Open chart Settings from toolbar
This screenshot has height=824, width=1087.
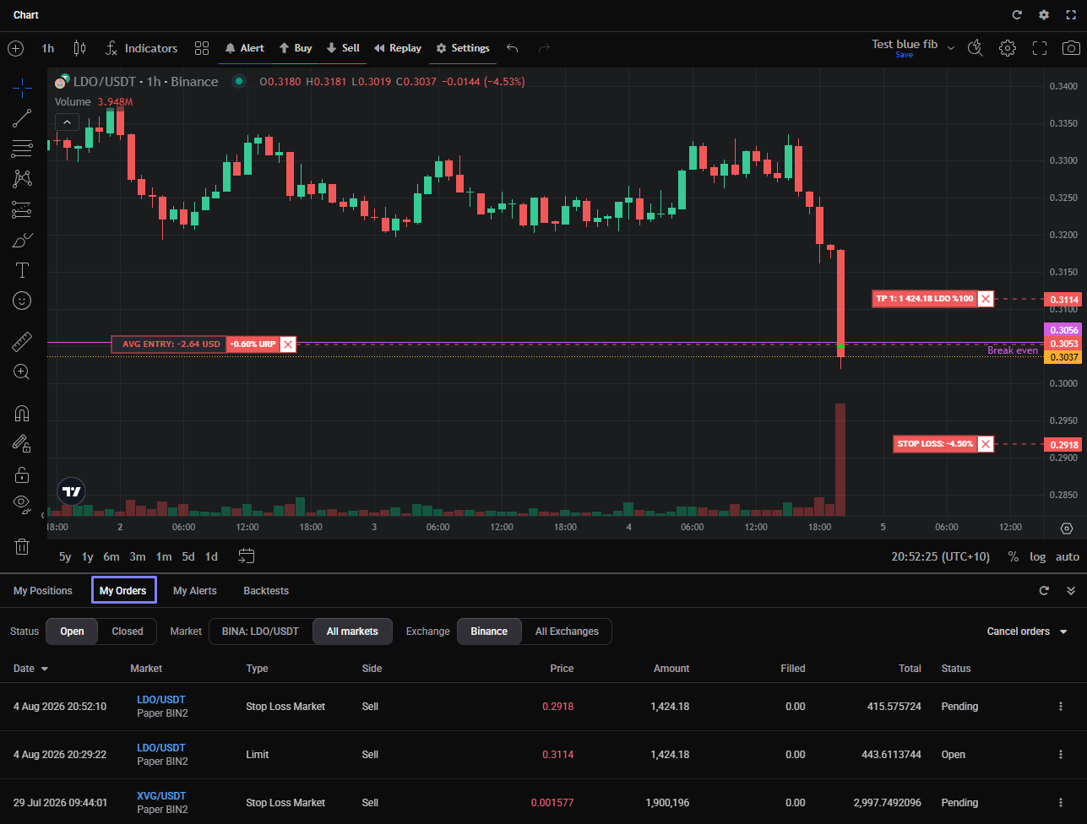(463, 48)
